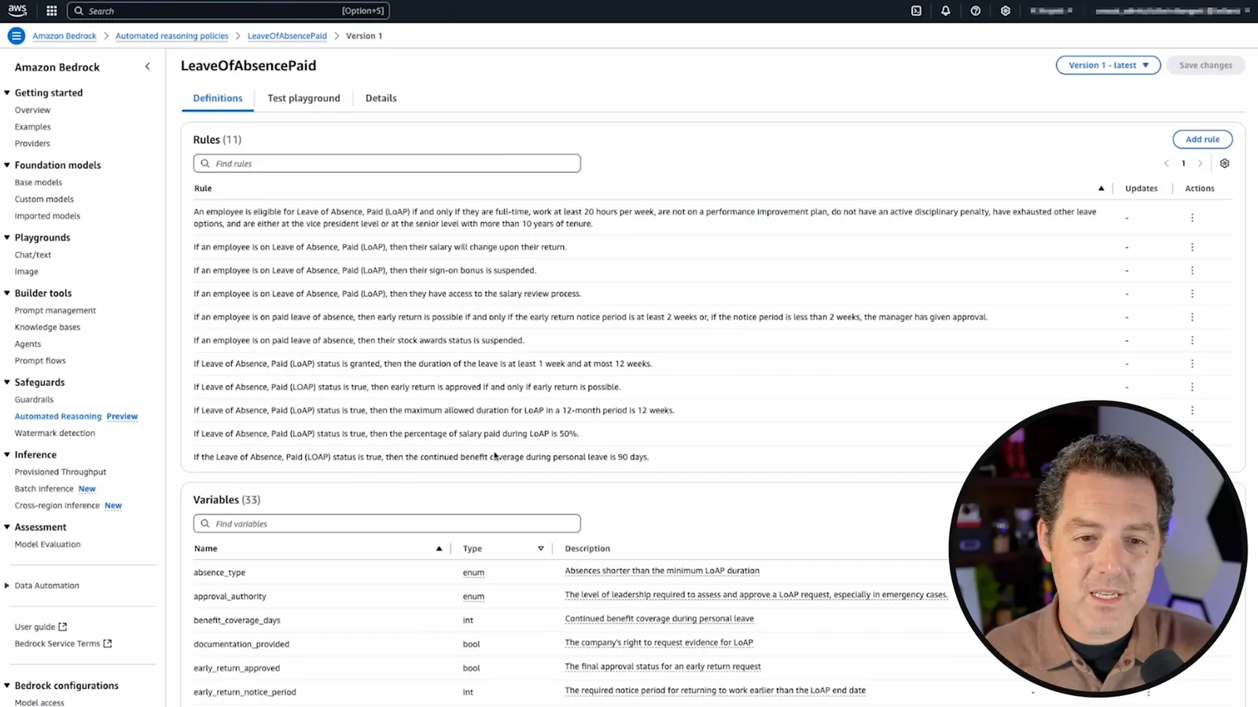This screenshot has width=1258, height=707.
Task: Collapse the Getting started section
Action: [x=7, y=93]
